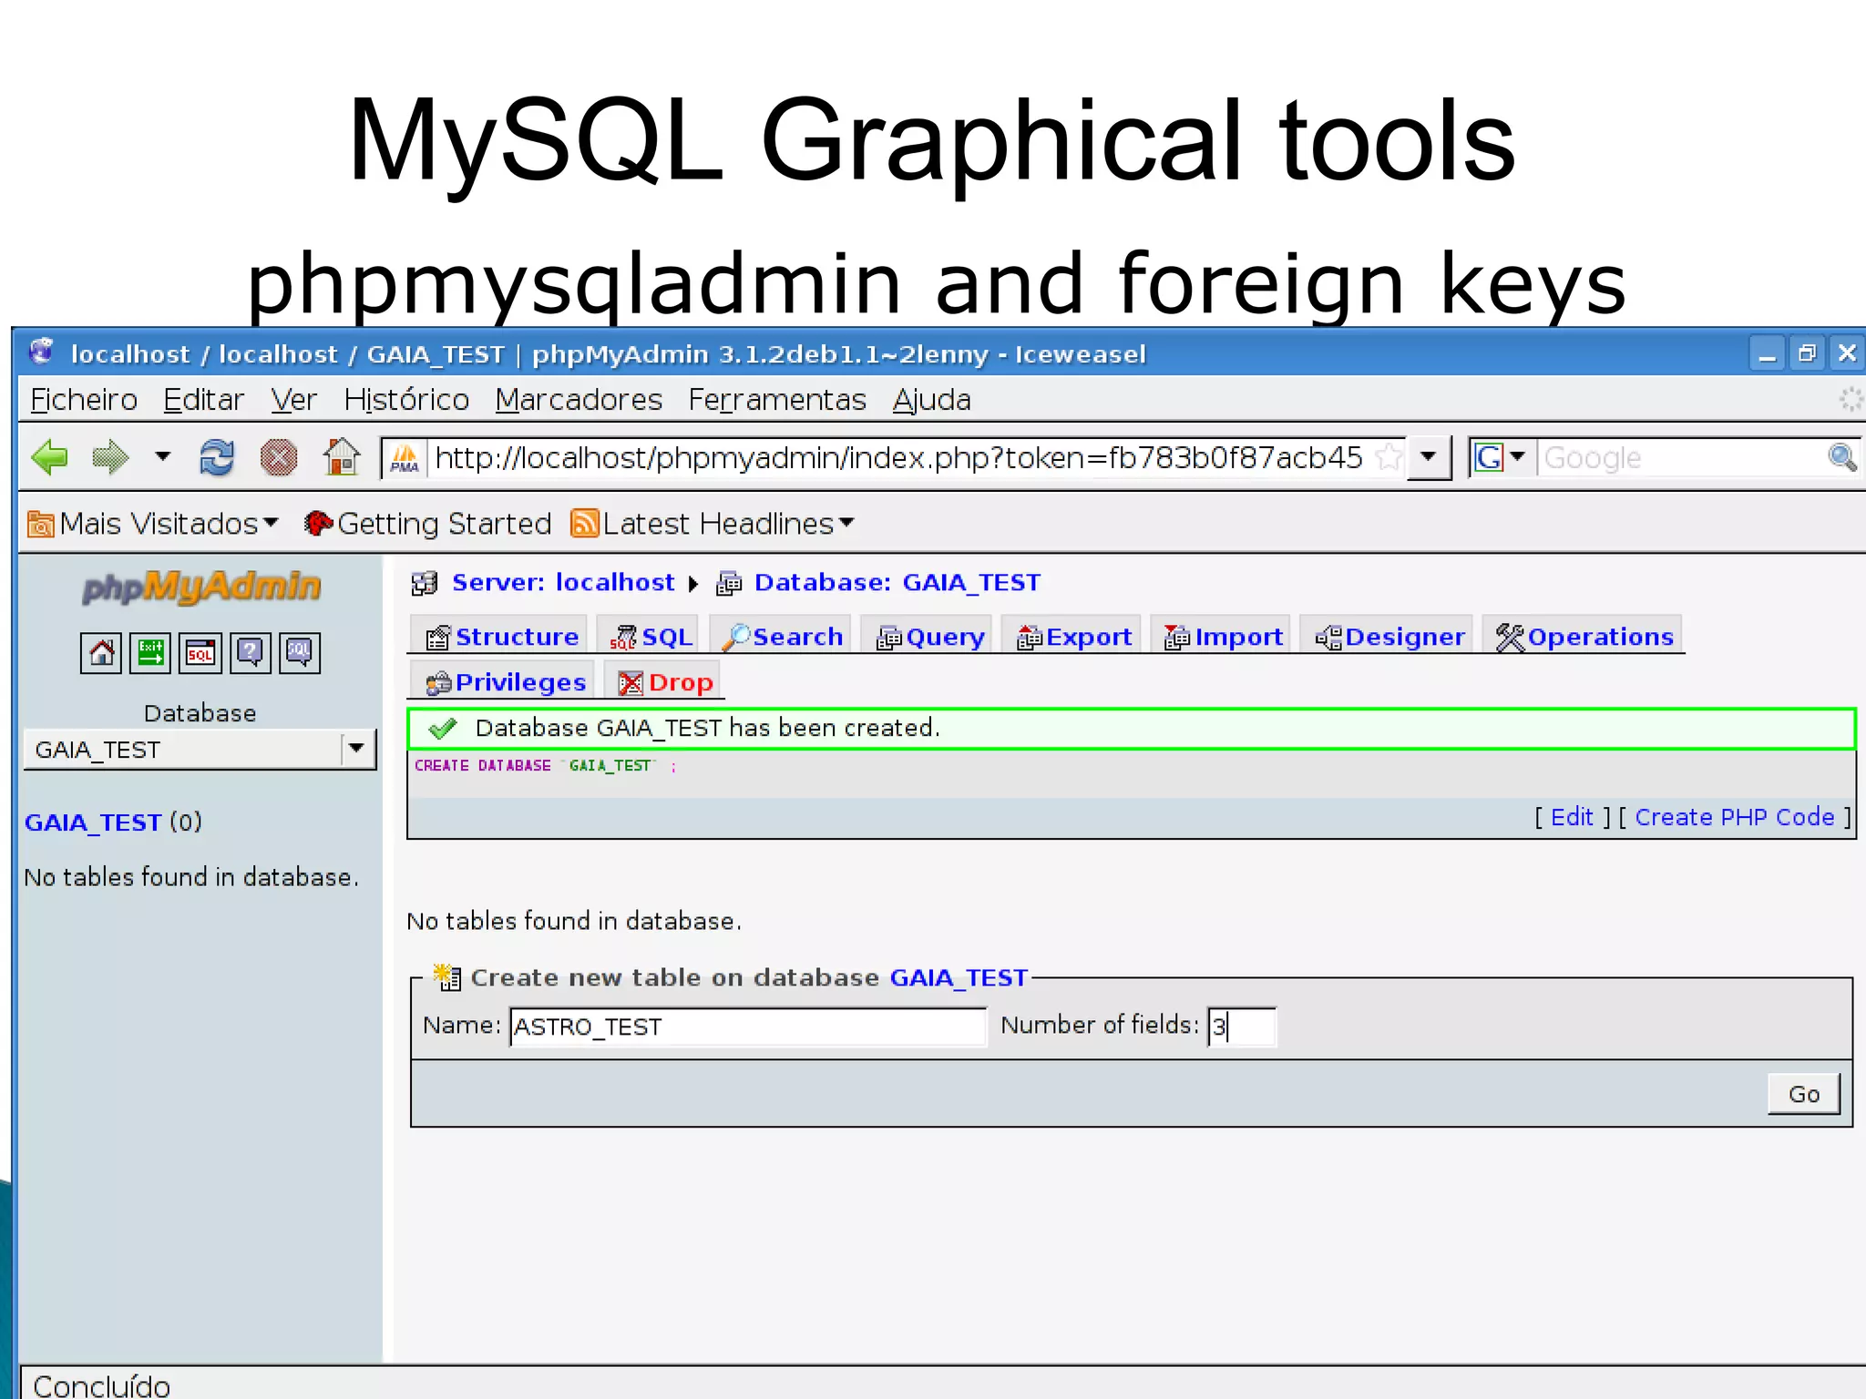
Task: Go to browser Home page icon
Action: click(x=342, y=457)
